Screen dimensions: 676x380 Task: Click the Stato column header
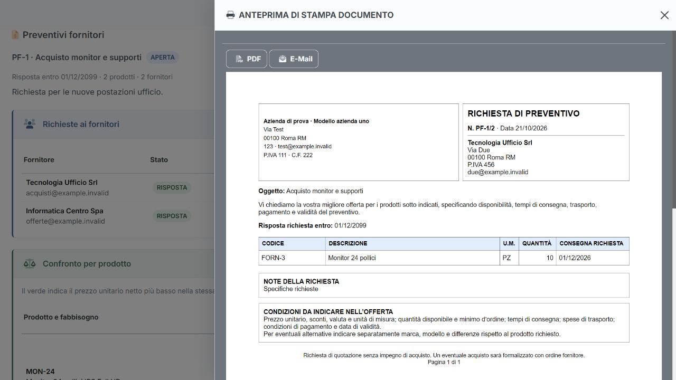pos(159,159)
